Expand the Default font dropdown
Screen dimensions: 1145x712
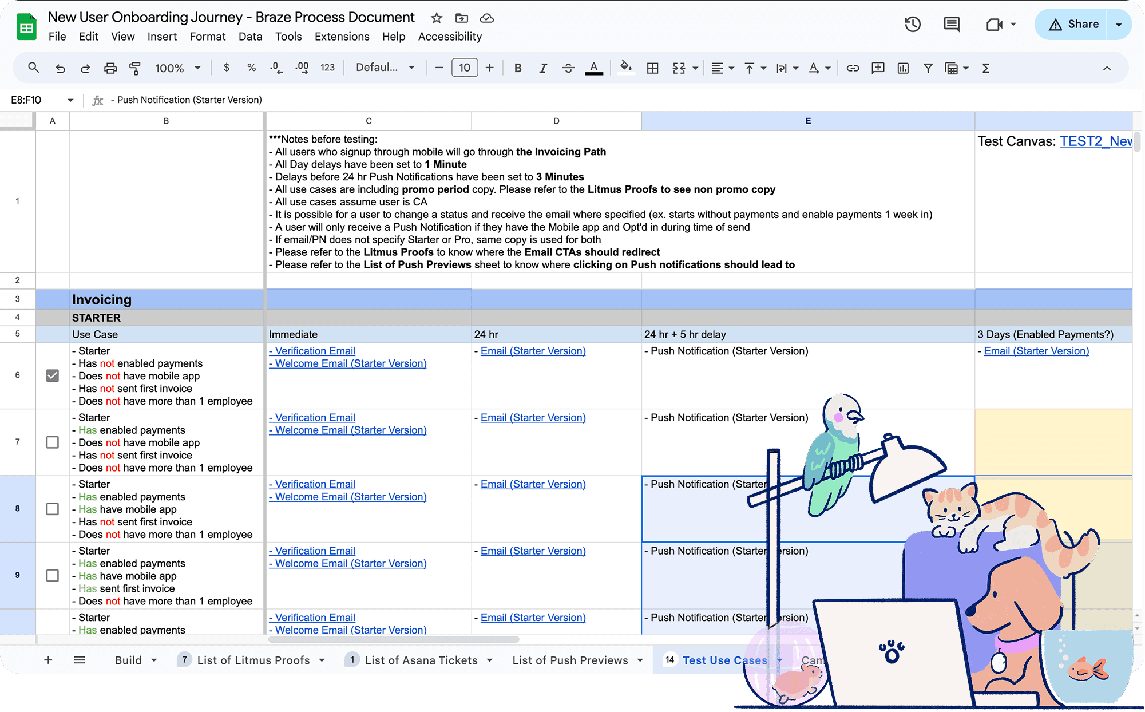click(x=385, y=68)
